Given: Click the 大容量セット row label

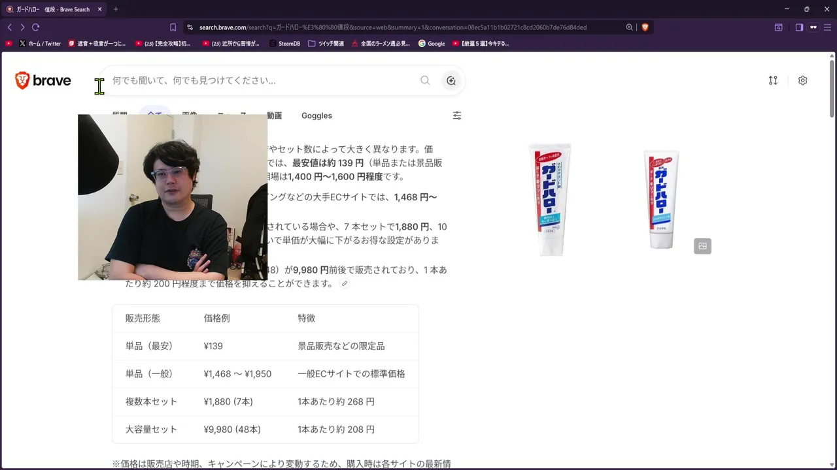Looking at the screenshot, I should [x=151, y=430].
